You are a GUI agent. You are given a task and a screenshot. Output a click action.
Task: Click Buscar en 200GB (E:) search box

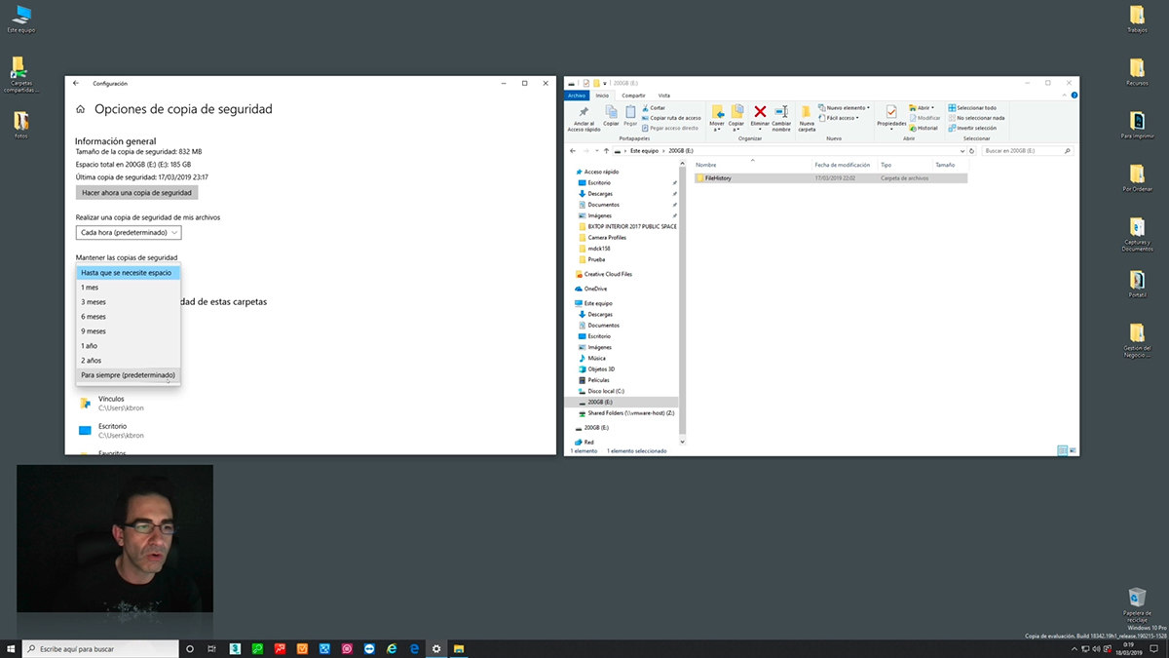pyautogui.click(x=1027, y=151)
